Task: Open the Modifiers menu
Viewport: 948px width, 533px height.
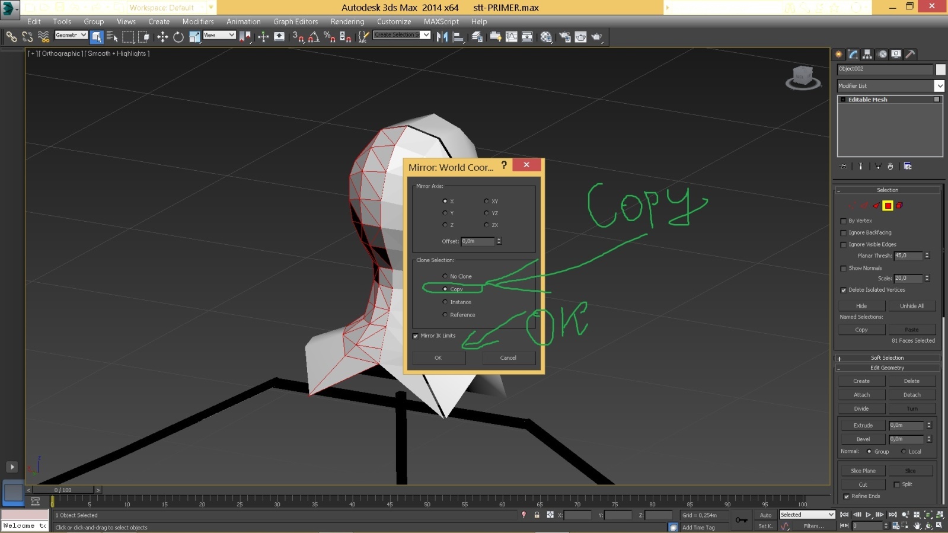Action: [x=198, y=22]
